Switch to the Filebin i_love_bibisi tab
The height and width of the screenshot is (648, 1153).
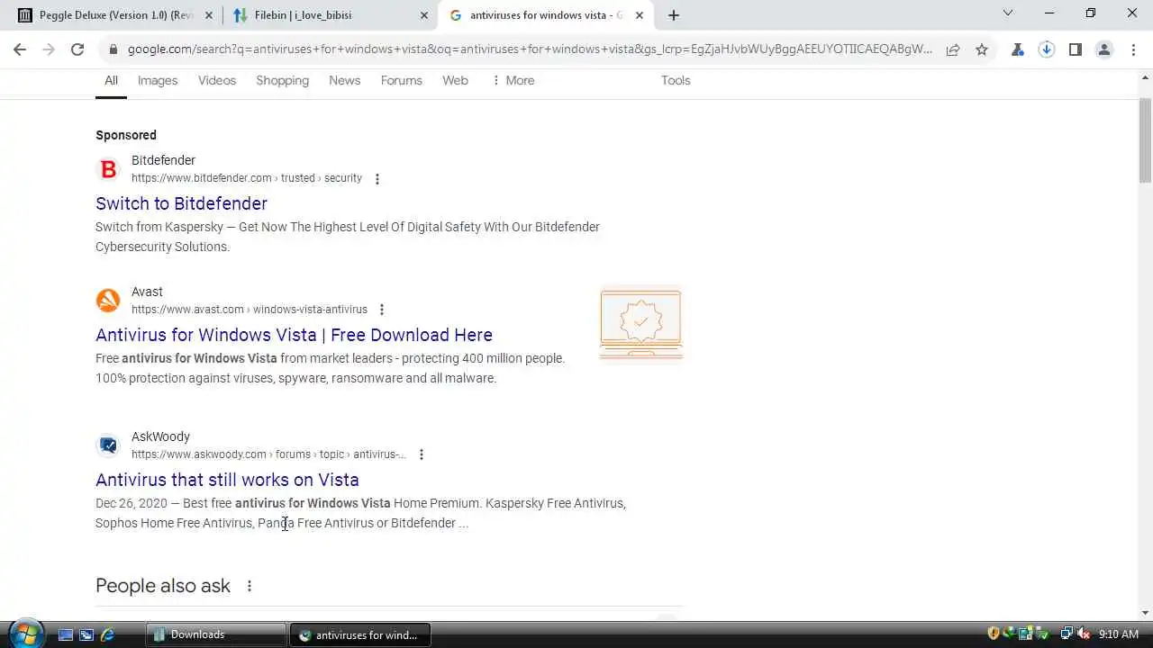[x=330, y=15]
